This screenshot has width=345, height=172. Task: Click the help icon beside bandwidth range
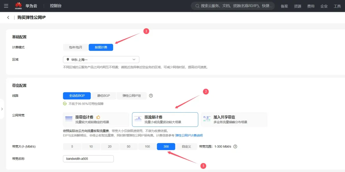(235, 147)
